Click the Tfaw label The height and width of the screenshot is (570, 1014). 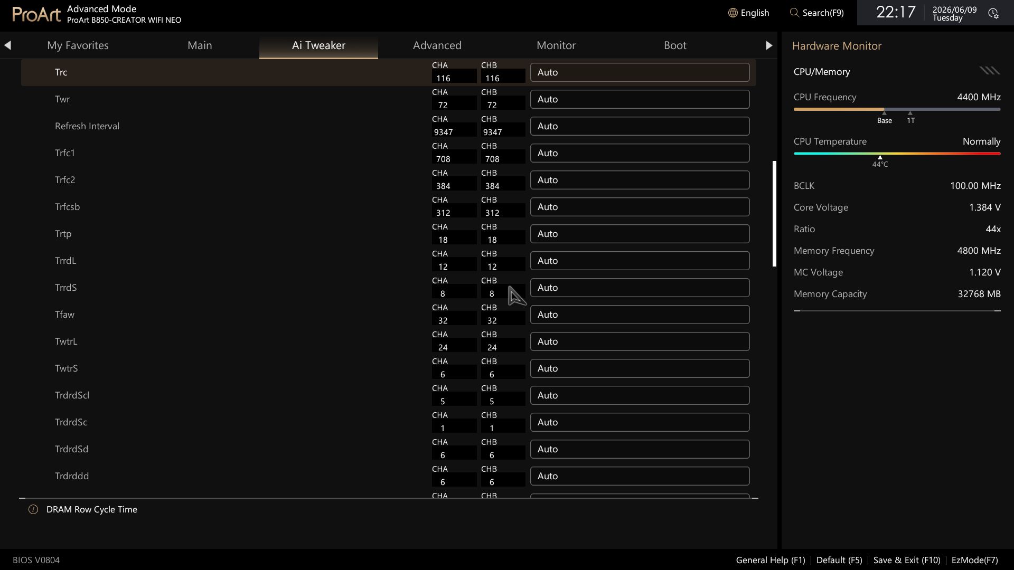pyautogui.click(x=64, y=315)
